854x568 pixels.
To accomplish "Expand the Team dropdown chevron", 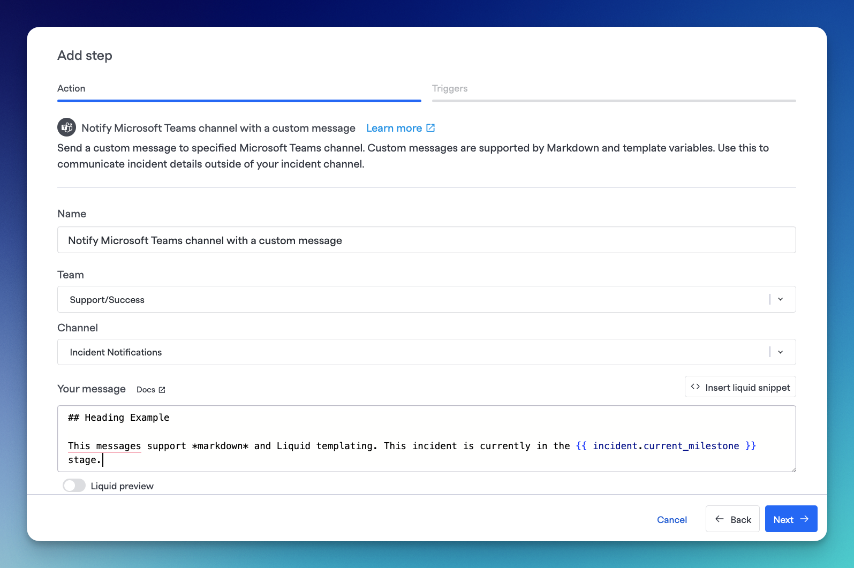I will 781,299.
